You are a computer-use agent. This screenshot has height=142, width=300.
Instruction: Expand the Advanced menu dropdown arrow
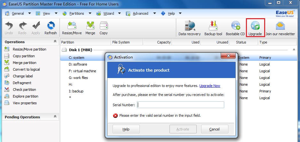point(154,13)
